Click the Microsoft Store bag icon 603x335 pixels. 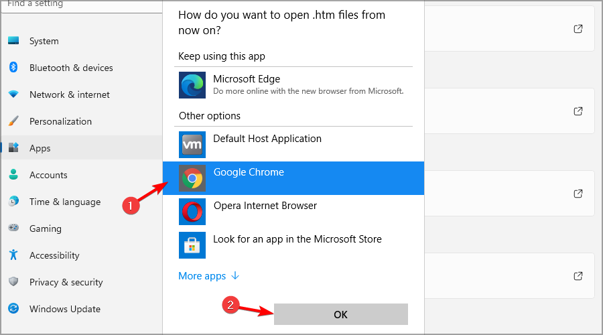click(192, 245)
